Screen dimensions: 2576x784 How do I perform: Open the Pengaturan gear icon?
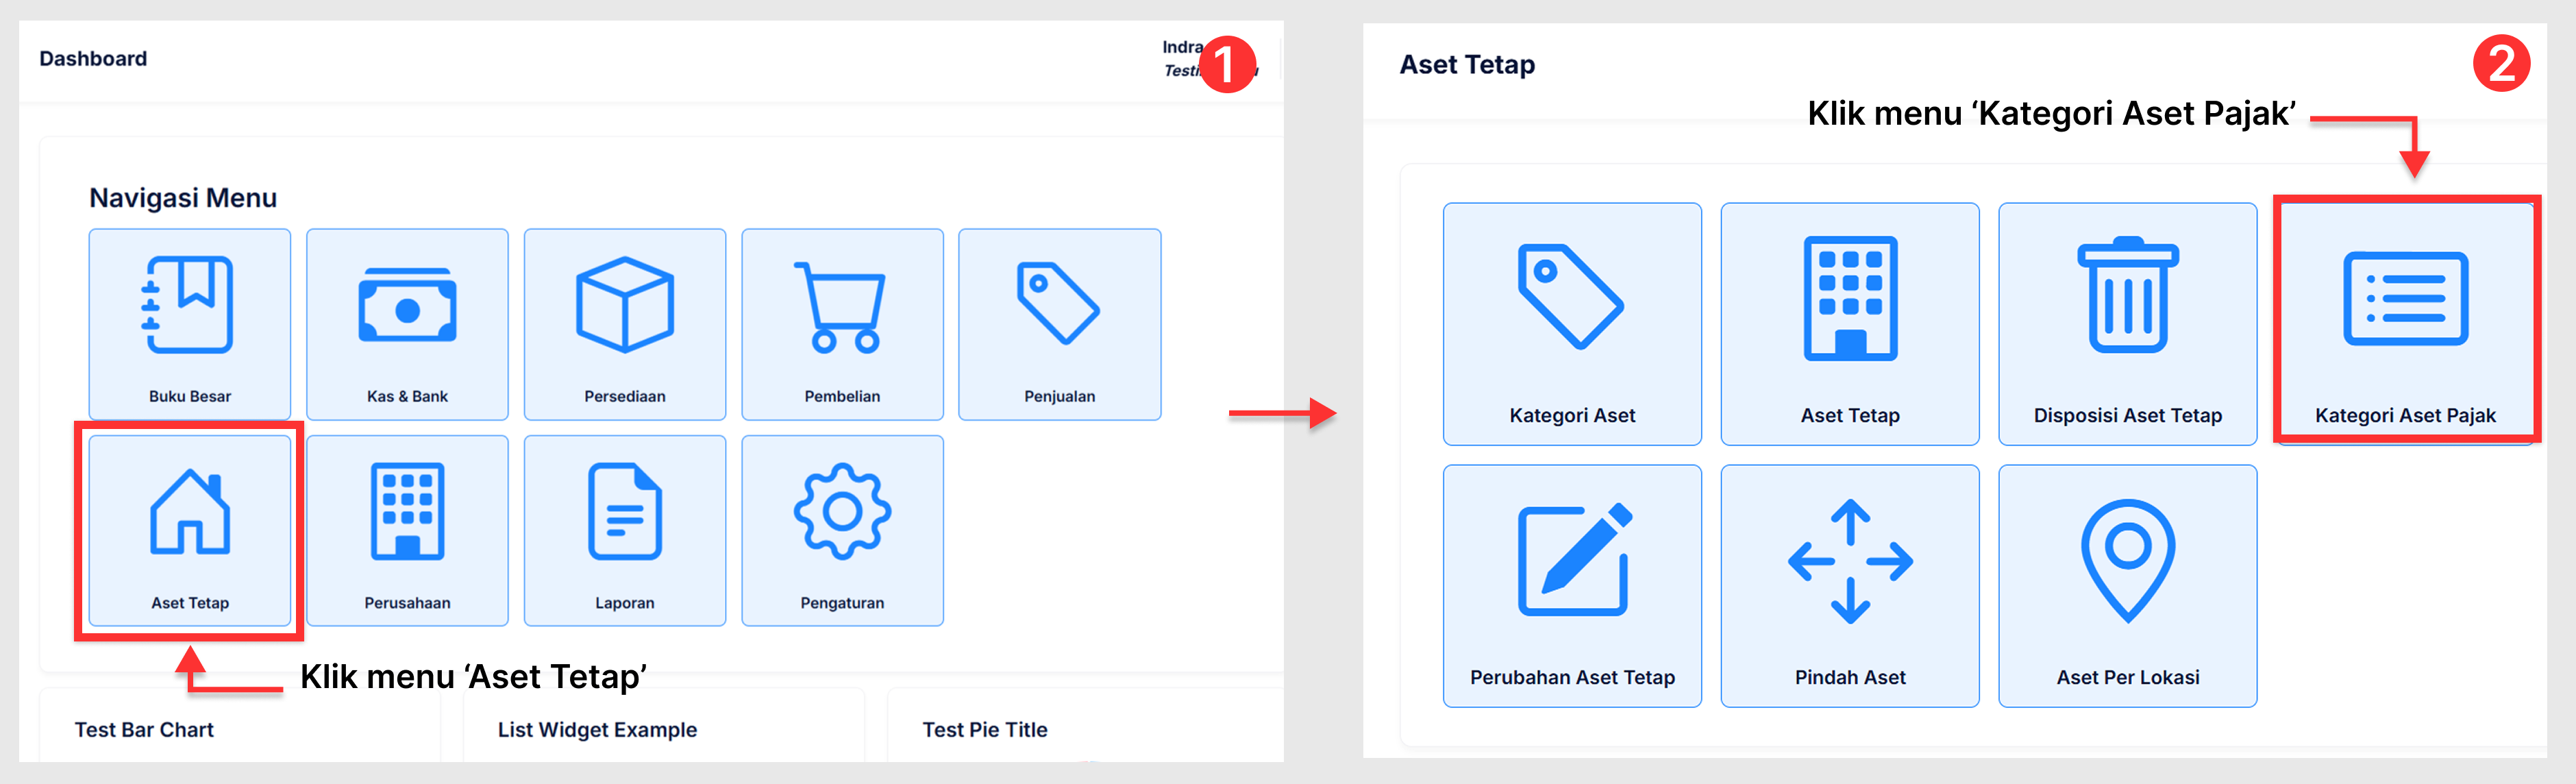[x=841, y=511]
